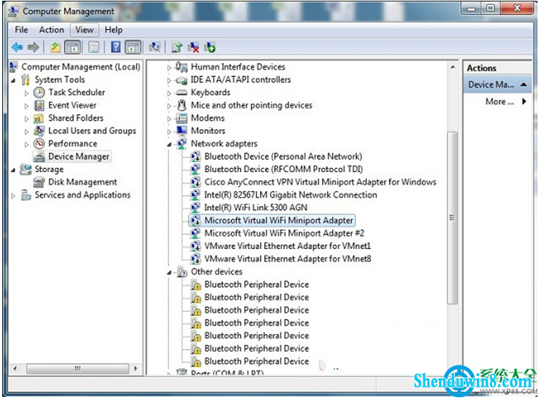
Task: Select Intel(R) 82567LM Gigabit Network Connection
Action: pos(291,195)
